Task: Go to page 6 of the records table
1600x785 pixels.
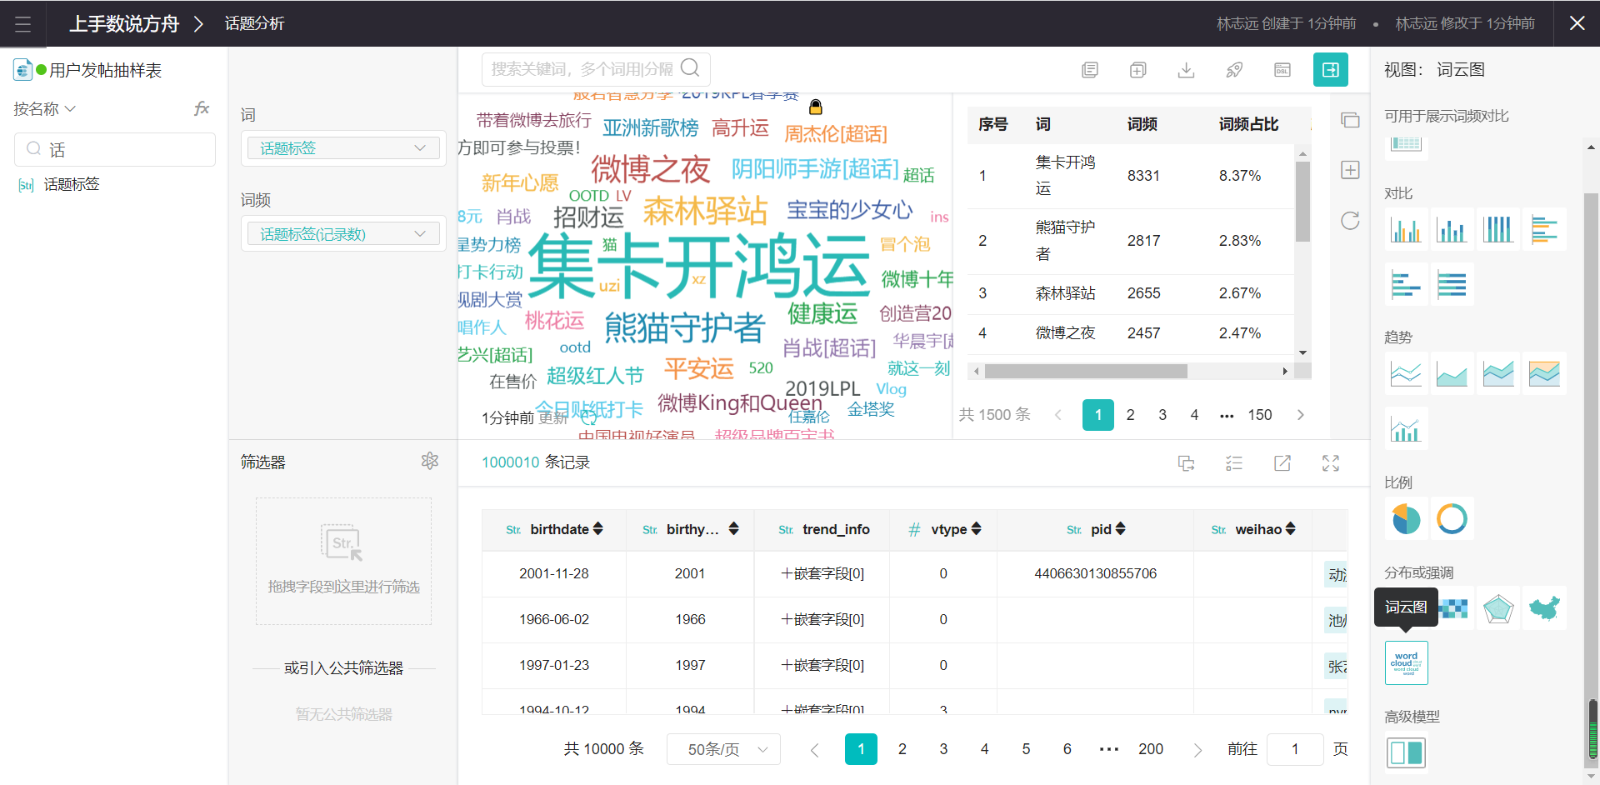Action: [1067, 749]
